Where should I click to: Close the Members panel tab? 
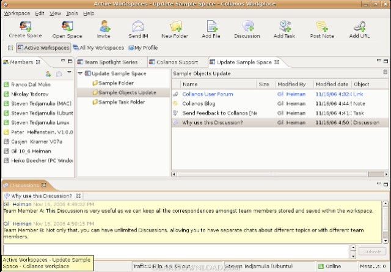pos(38,62)
